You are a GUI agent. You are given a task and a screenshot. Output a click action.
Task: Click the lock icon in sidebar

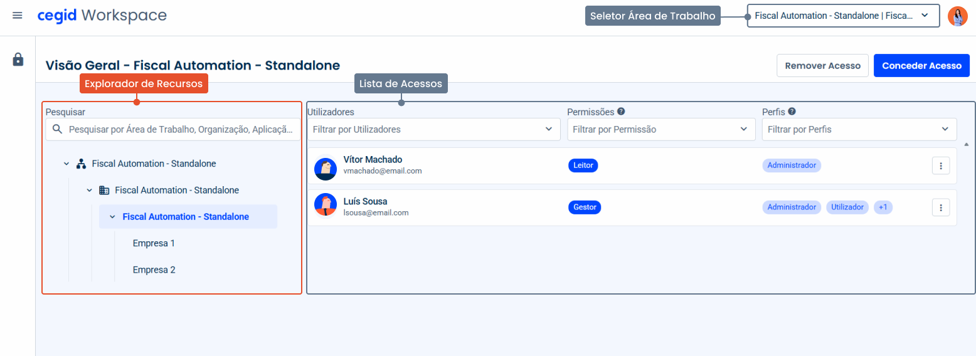(x=18, y=60)
